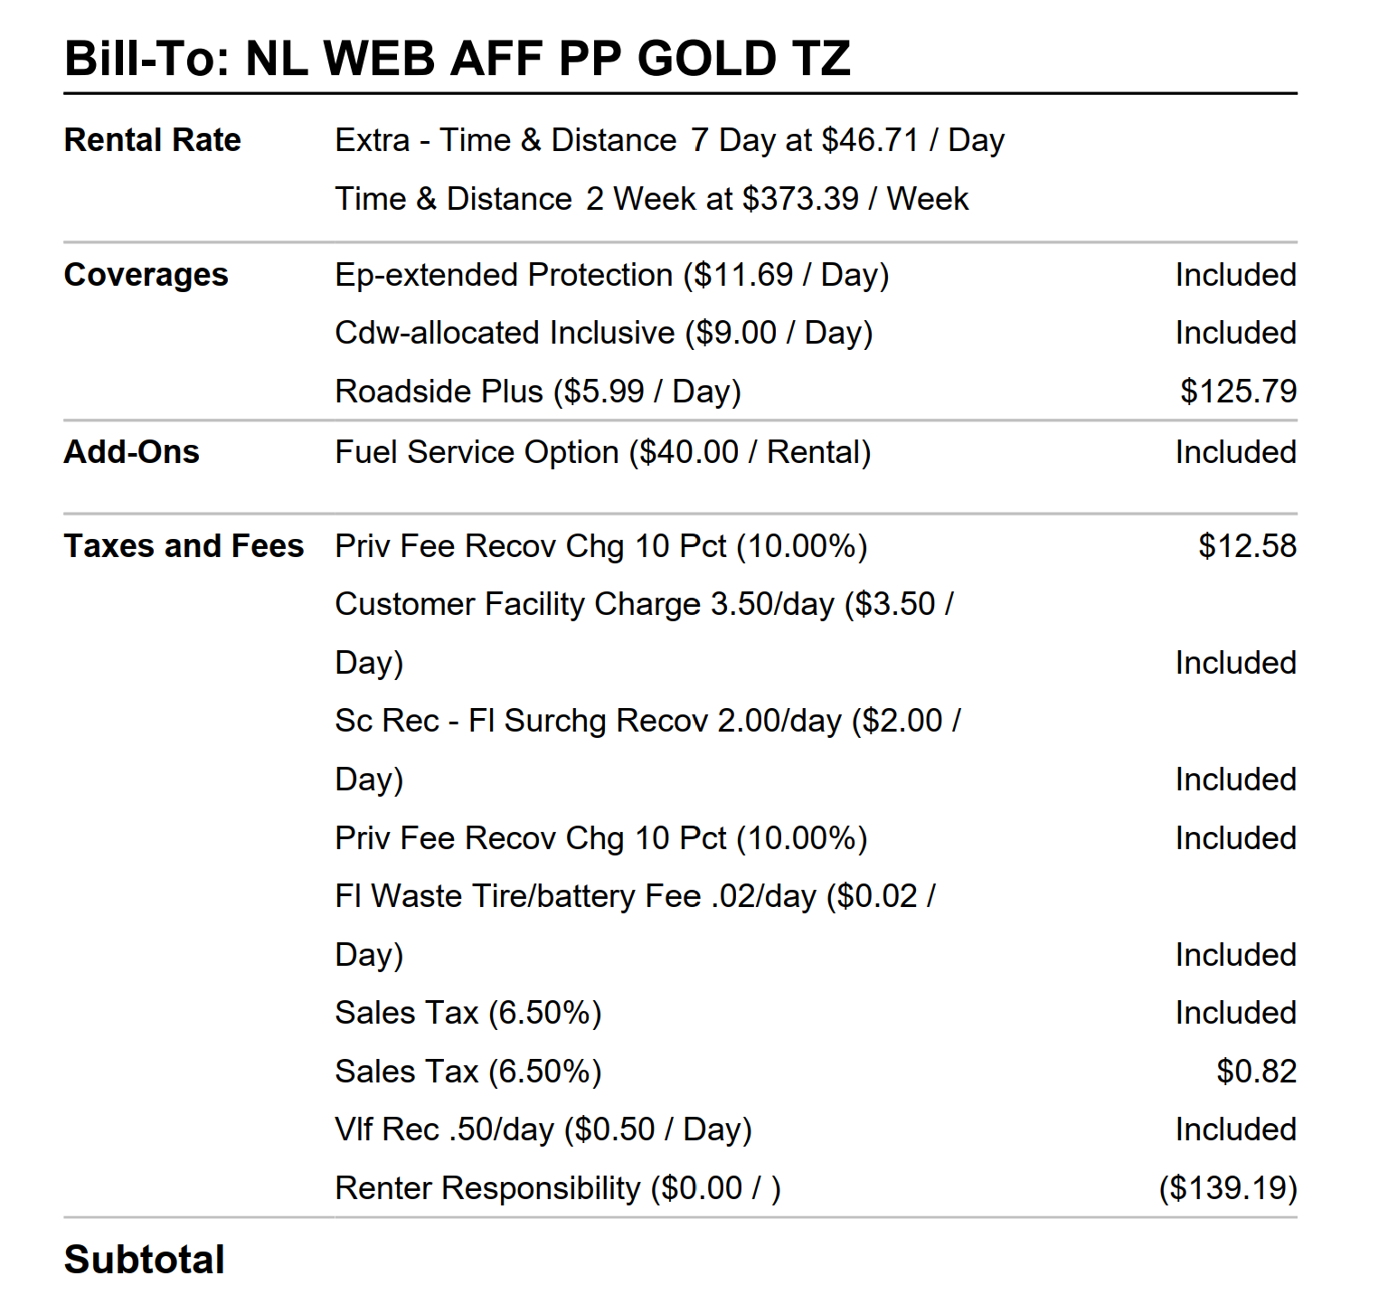
Task: Click the Bill-To NL WEB AFF heading
Action: [457, 59]
